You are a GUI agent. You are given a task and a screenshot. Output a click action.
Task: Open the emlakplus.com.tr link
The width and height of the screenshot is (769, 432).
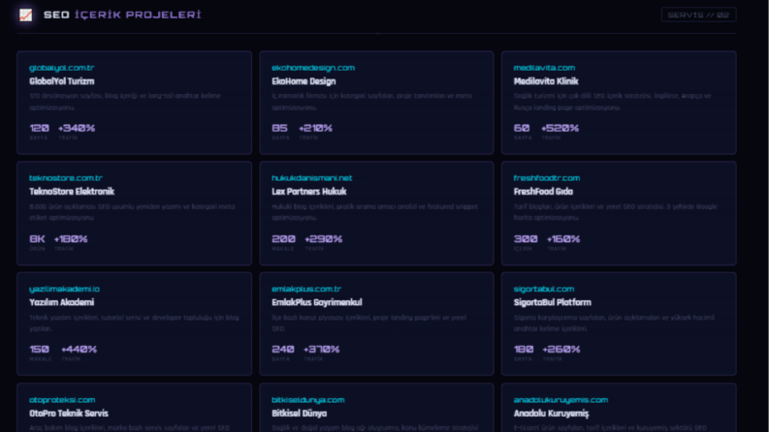pyautogui.click(x=306, y=289)
